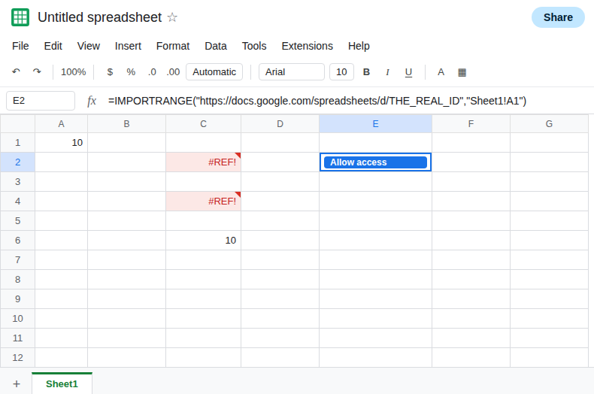Click the Share button

click(x=558, y=17)
